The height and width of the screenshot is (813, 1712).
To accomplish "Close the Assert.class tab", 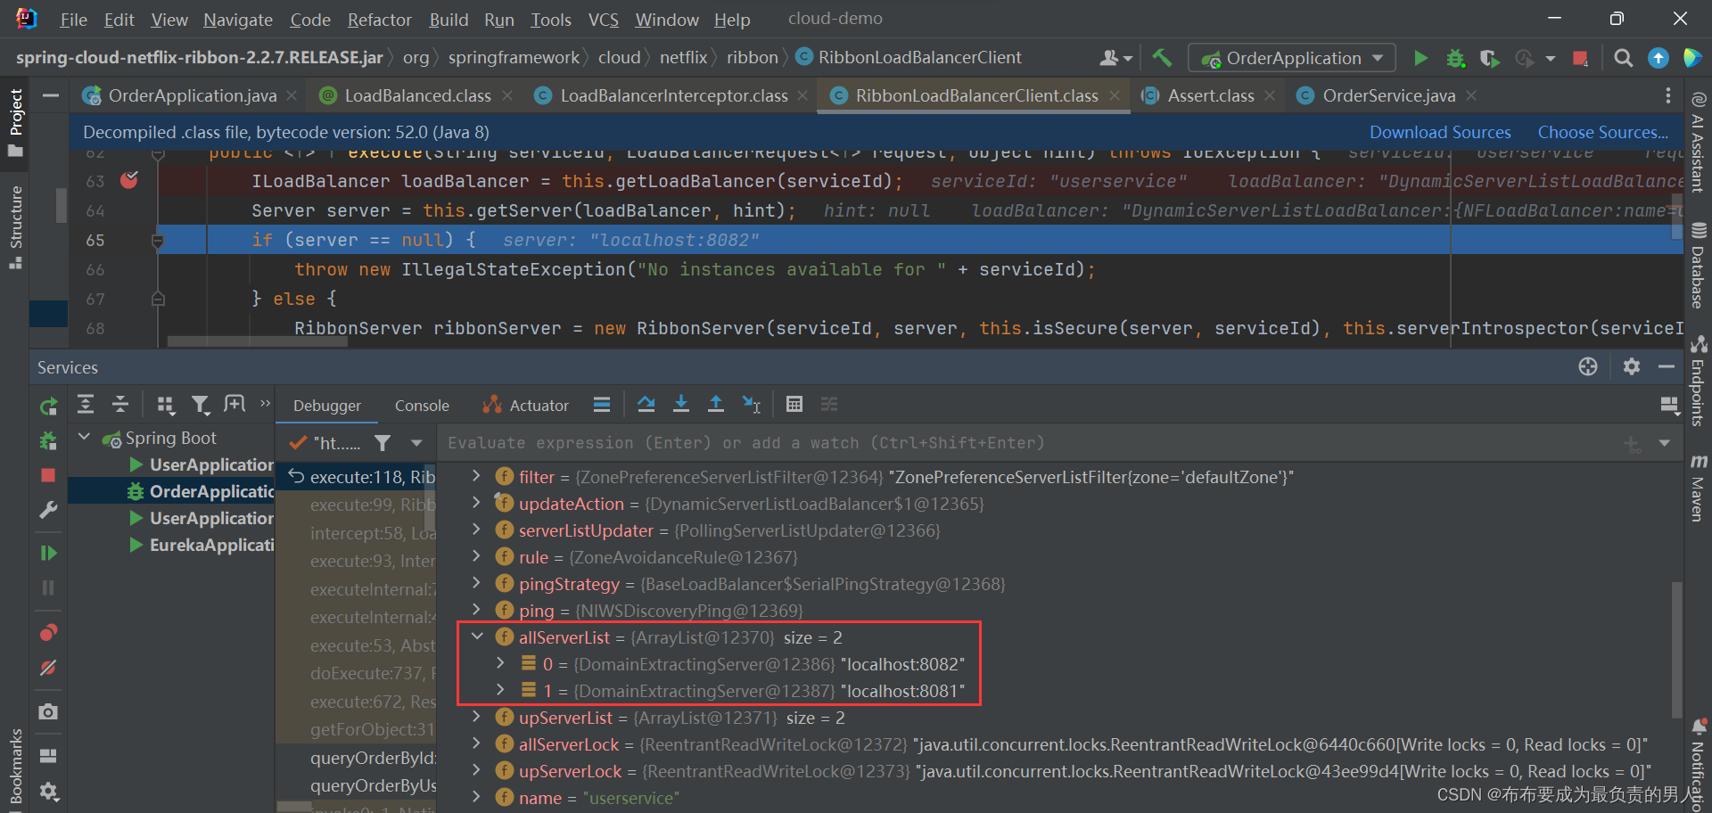I will tap(1269, 95).
